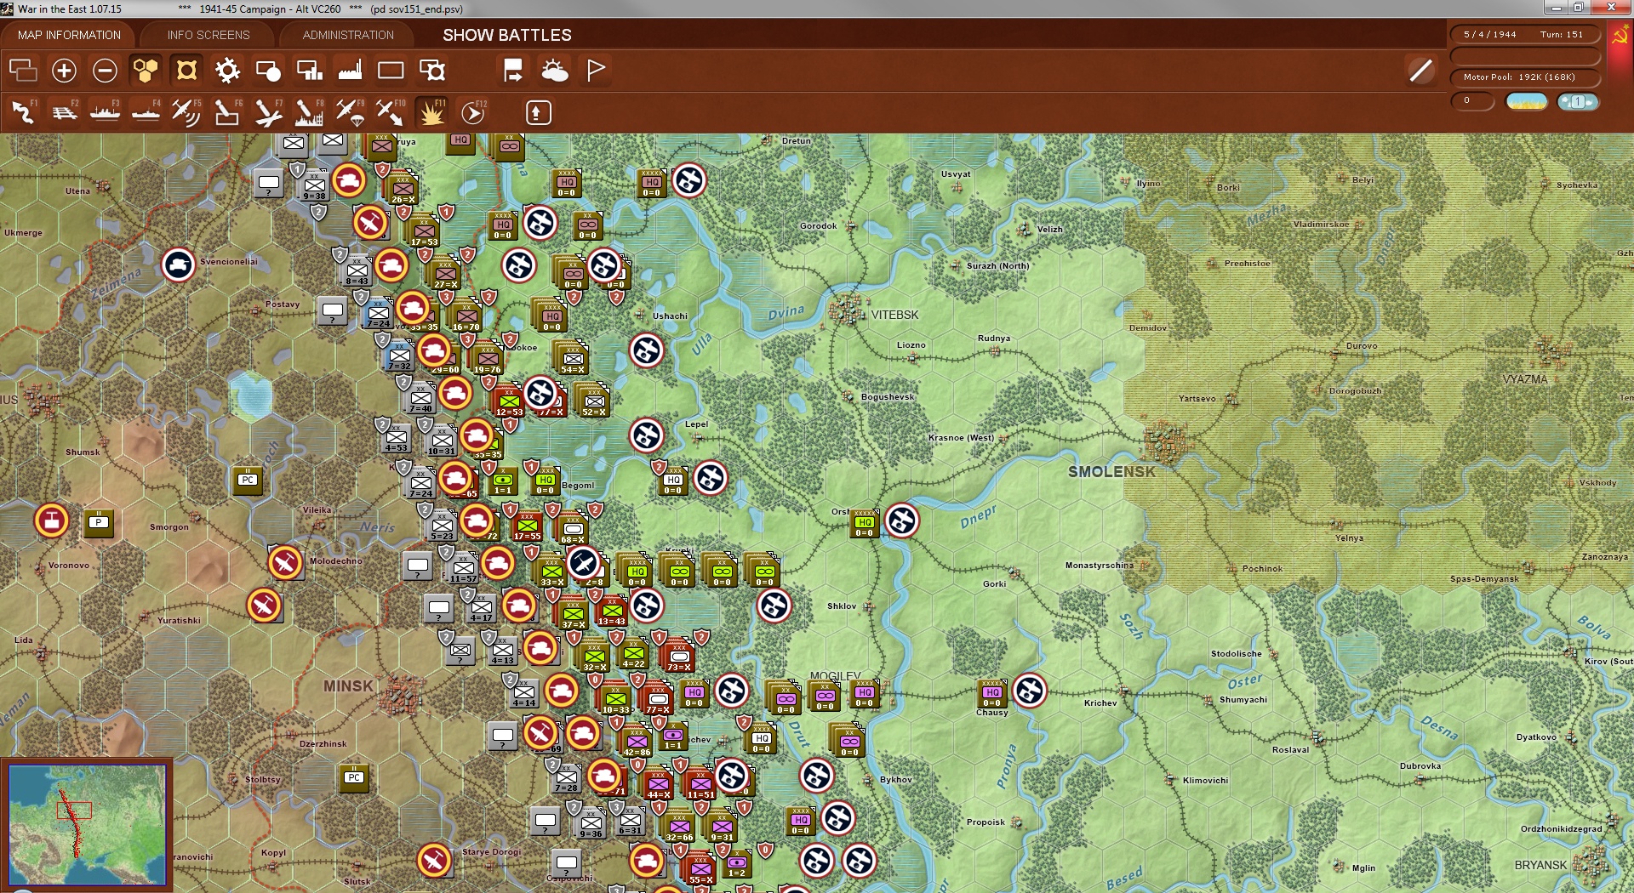The width and height of the screenshot is (1634, 893).
Task: Select the F8 bomb city mode
Action: [309, 112]
